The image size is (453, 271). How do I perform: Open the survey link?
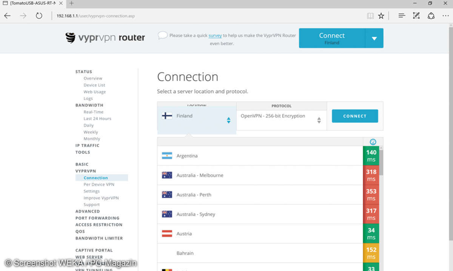pos(215,35)
